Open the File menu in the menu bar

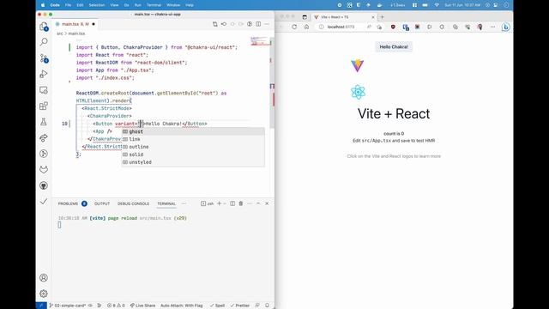tap(68, 5)
